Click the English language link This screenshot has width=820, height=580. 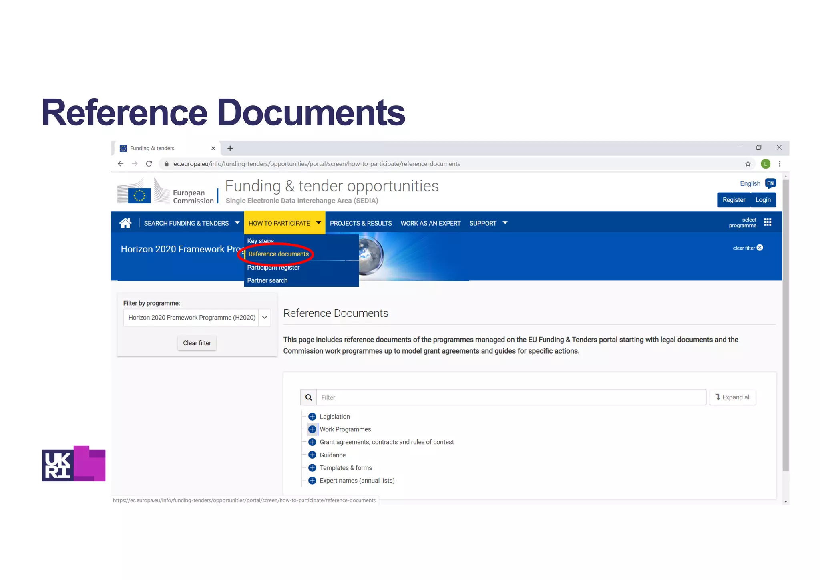coord(750,183)
